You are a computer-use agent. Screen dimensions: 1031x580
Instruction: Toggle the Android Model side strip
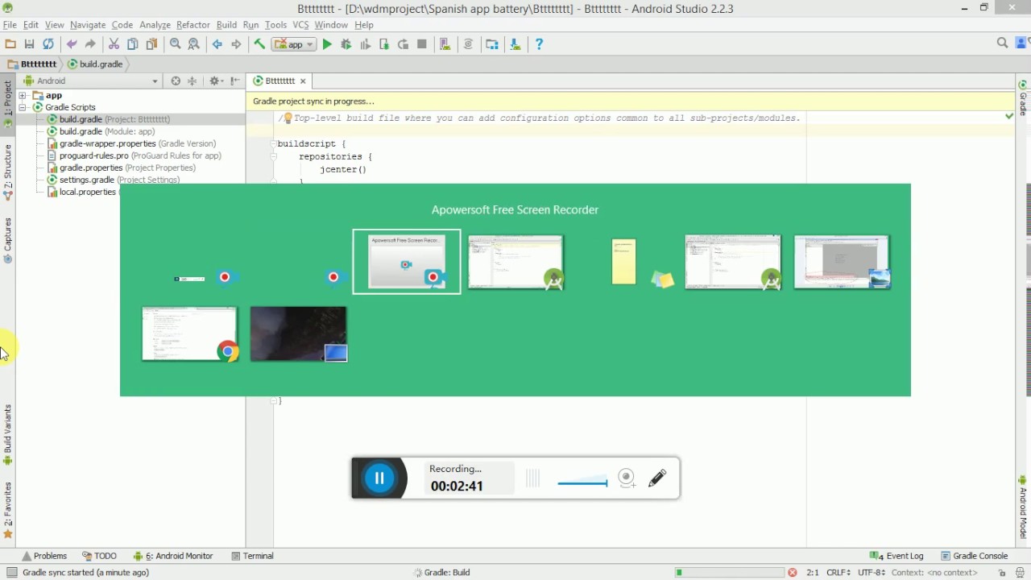pos(1024,507)
